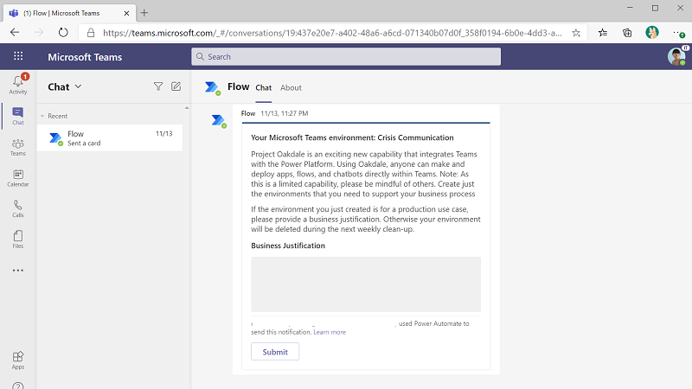The height and width of the screenshot is (389, 692).
Task: Maximize the browser window
Action: [x=655, y=8]
